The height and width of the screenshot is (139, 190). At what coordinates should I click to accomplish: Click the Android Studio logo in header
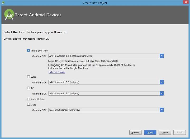pyautogui.click(x=9, y=15)
